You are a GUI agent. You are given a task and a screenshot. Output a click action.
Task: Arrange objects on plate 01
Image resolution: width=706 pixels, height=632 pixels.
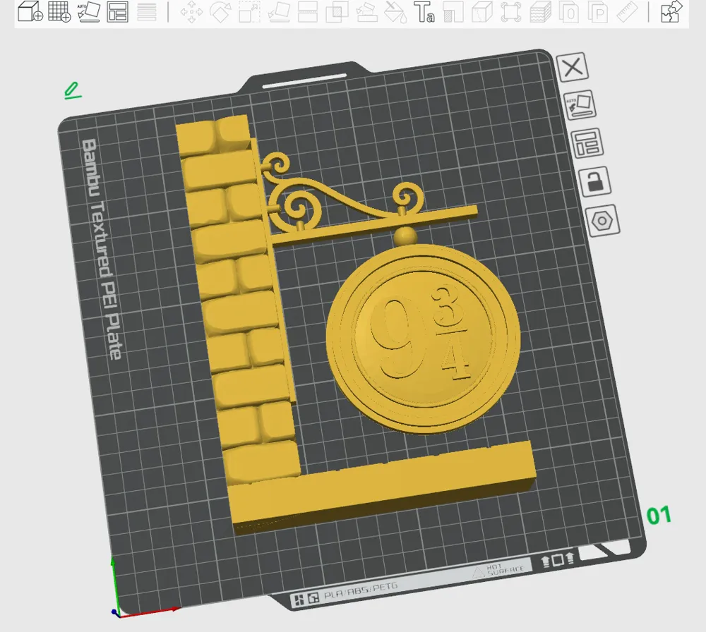pyautogui.click(x=587, y=143)
